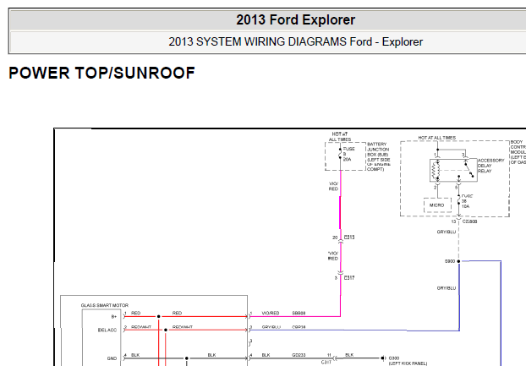526x366 pixels.
Task: Click the "C317" connector label at pin 3
Action: tap(349, 278)
